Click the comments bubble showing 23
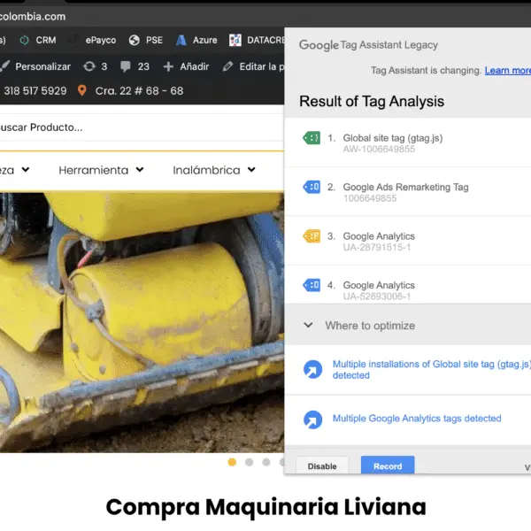531x531 pixels. [135, 66]
